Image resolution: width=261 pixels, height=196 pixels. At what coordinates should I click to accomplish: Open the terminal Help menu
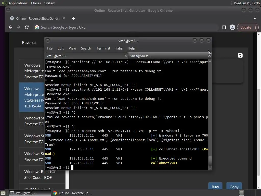pyautogui.click(x=131, y=48)
